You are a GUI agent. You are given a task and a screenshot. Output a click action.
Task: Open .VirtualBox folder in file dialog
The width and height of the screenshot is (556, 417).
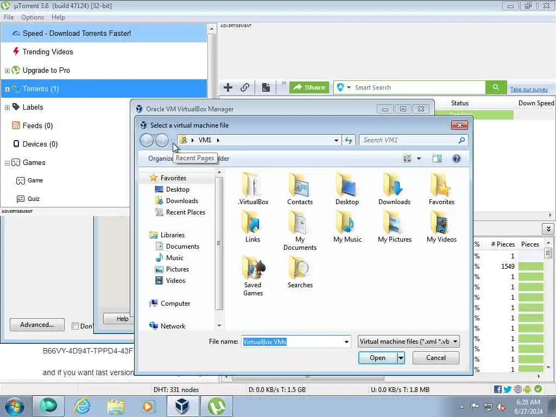coord(253,188)
